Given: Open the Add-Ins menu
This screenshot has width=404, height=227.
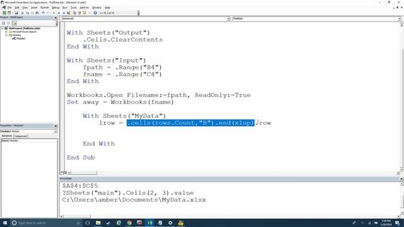Looking at the screenshot, I should click(x=84, y=8).
